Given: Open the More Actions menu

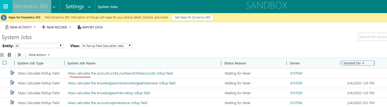Looking at the screenshot, I should (x=39, y=55).
